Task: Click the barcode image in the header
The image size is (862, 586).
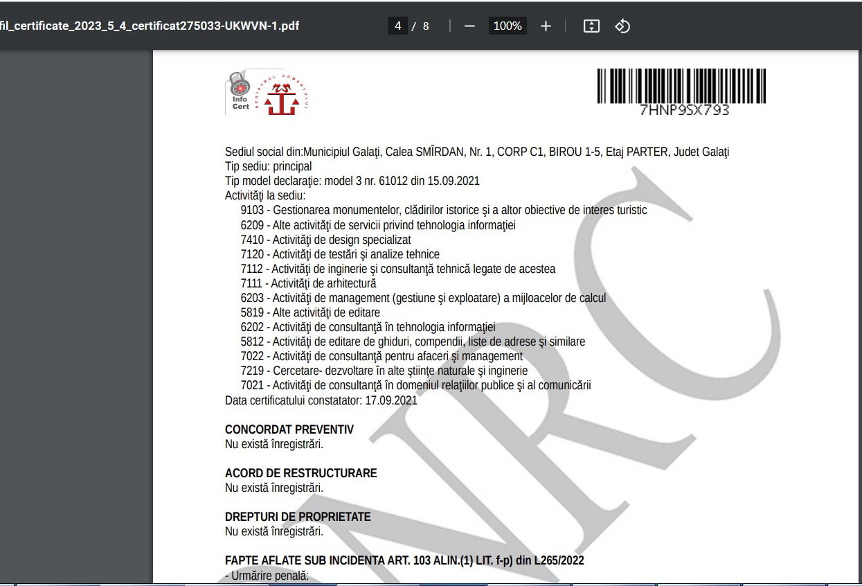Action: (681, 86)
